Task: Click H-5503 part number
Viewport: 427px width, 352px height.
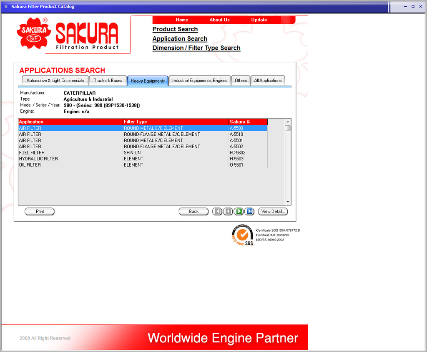Action: [237, 159]
